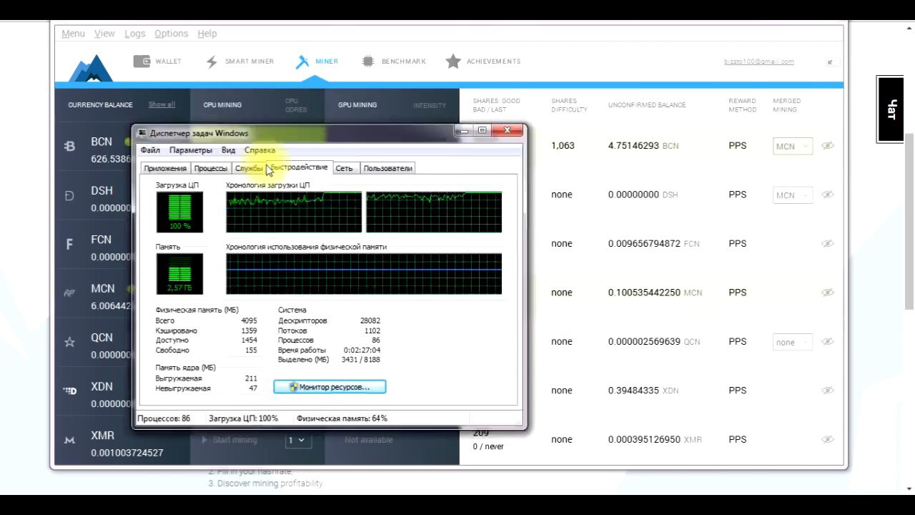This screenshot has height=515, width=915.
Task: Click the shares difficulty value 1,063
Action: coord(563,146)
